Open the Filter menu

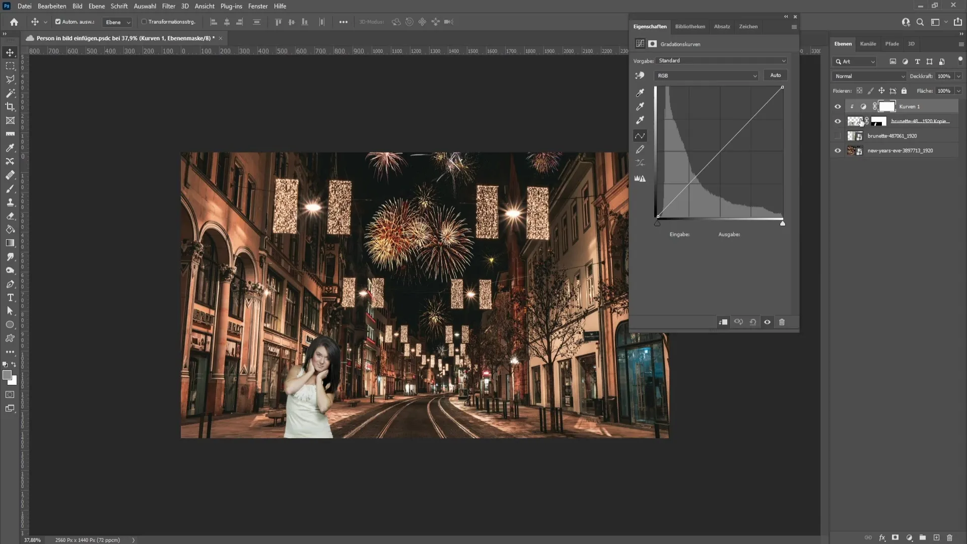pyautogui.click(x=168, y=6)
